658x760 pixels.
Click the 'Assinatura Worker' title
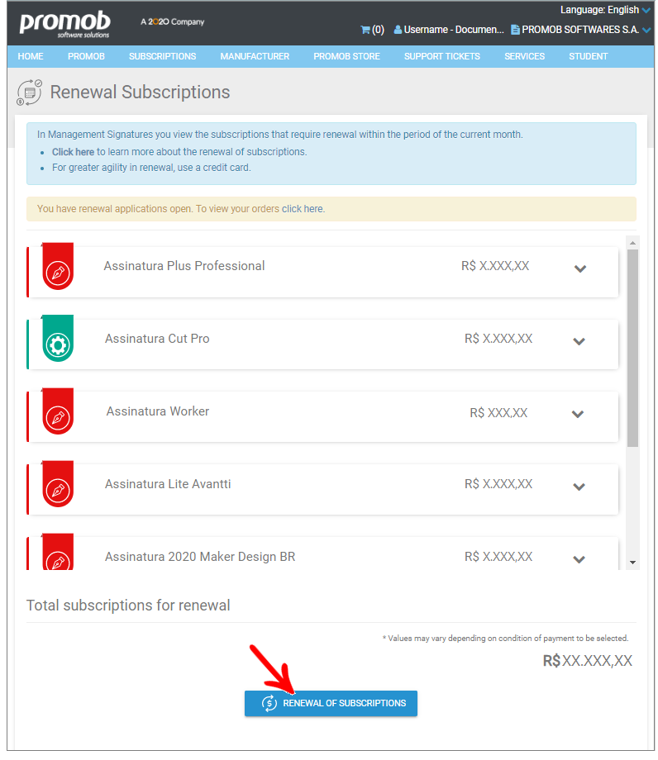coord(158,411)
